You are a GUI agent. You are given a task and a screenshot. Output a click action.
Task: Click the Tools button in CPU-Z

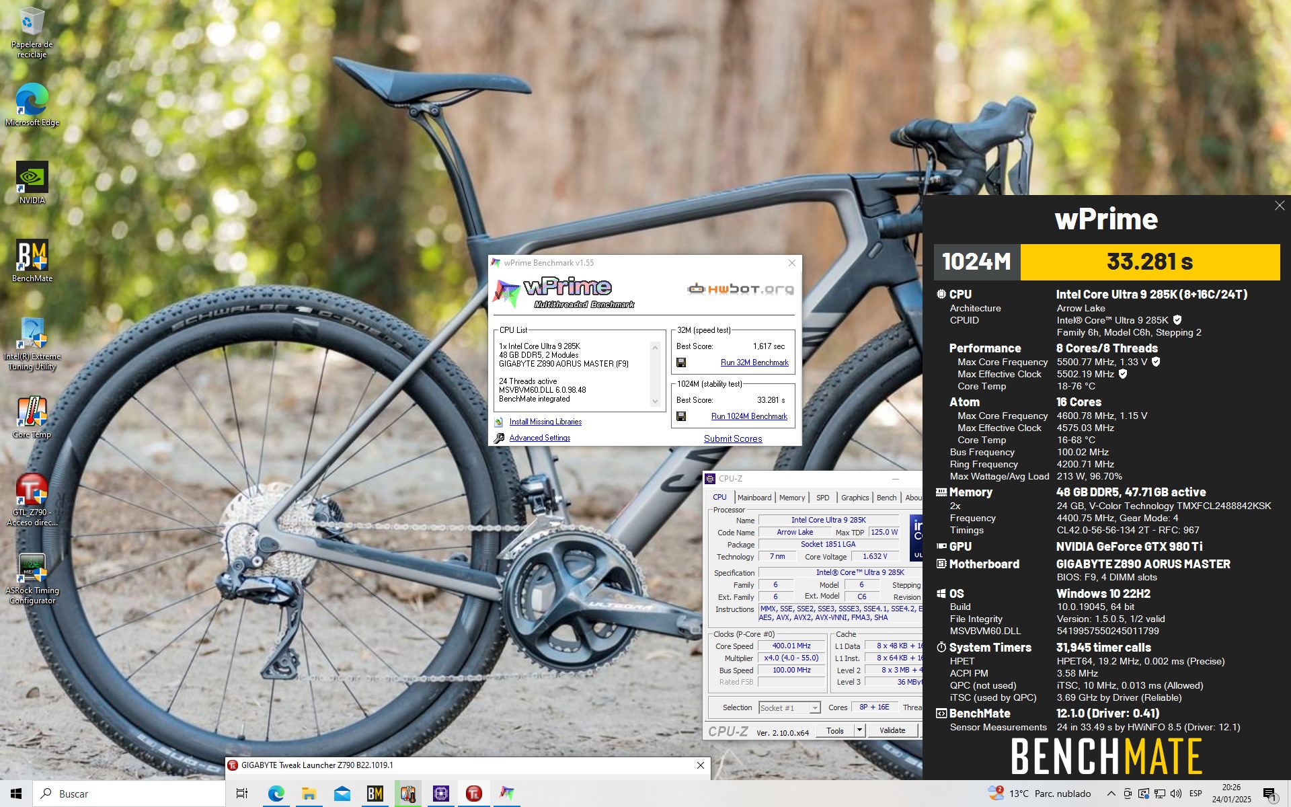click(x=834, y=730)
